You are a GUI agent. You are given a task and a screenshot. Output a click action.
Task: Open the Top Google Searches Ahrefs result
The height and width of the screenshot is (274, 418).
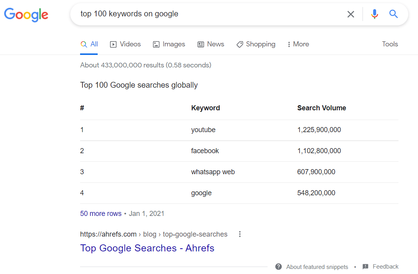point(147,248)
